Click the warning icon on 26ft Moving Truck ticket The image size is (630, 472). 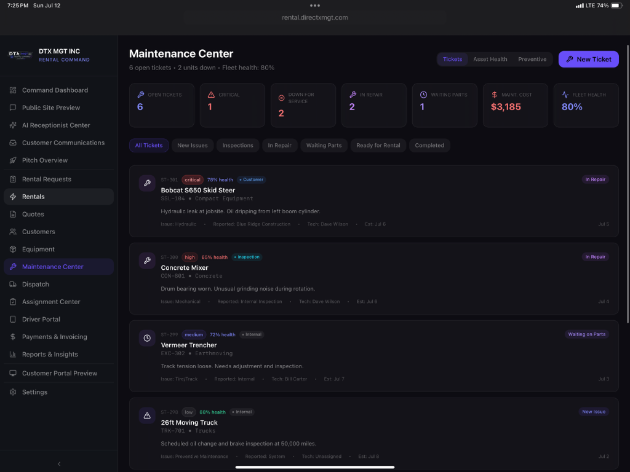tap(147, 415)
